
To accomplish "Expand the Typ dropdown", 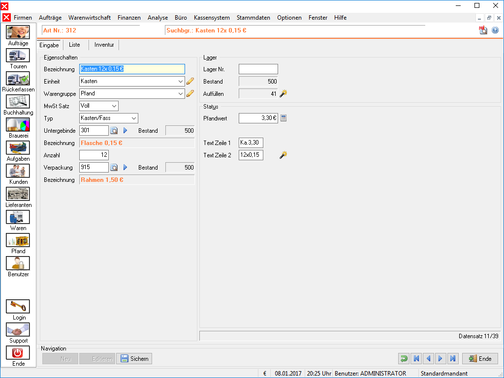I will pyautogui.click(x=134, y=118).
